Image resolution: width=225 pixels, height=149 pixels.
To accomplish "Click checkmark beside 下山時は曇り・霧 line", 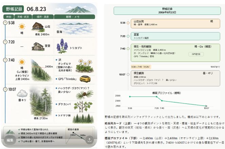I will [19, 141].
